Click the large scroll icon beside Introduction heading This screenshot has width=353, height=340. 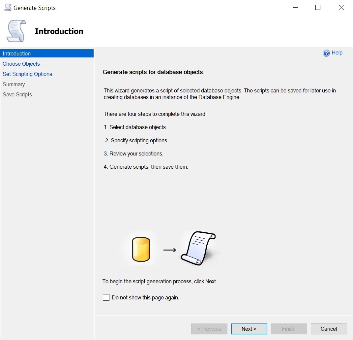[x=15, y=30]
